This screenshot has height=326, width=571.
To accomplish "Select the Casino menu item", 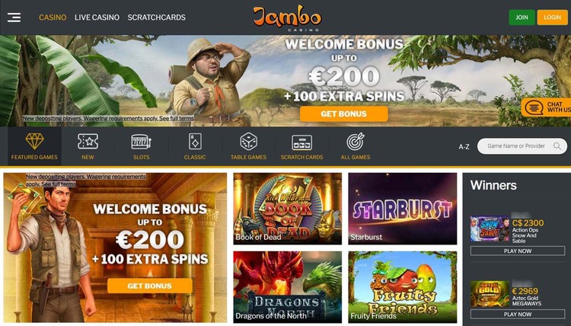I will click(x=53, y=17).
